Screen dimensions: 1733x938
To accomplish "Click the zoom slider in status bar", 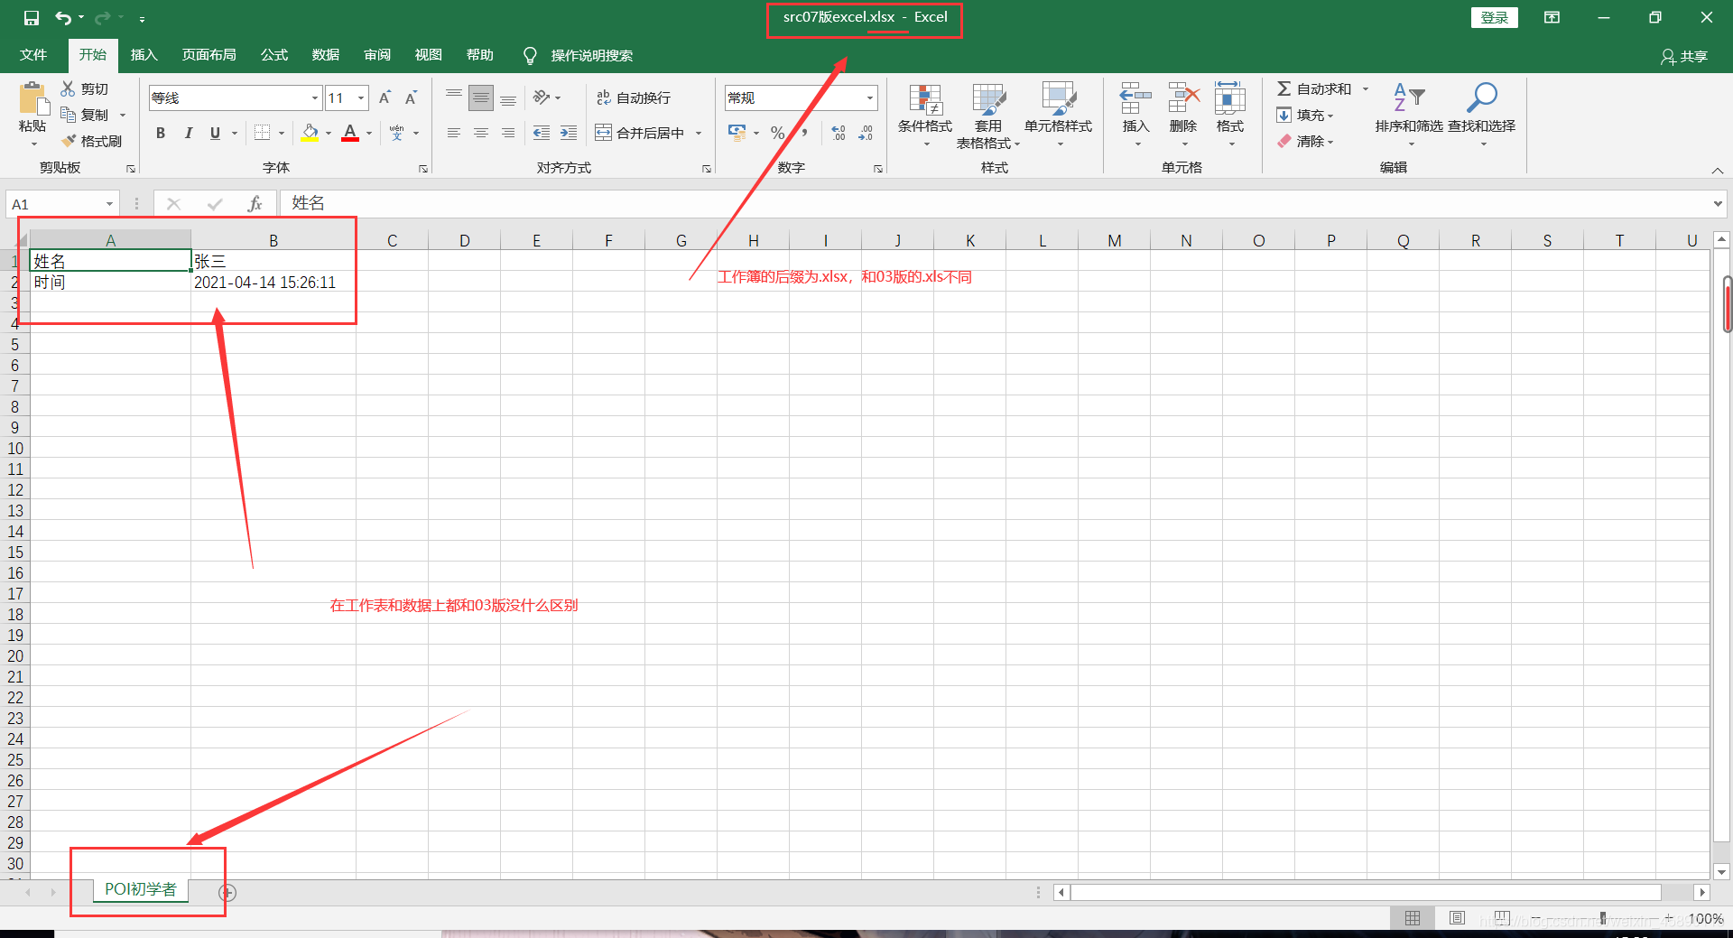I will (x=1602, y=918).
